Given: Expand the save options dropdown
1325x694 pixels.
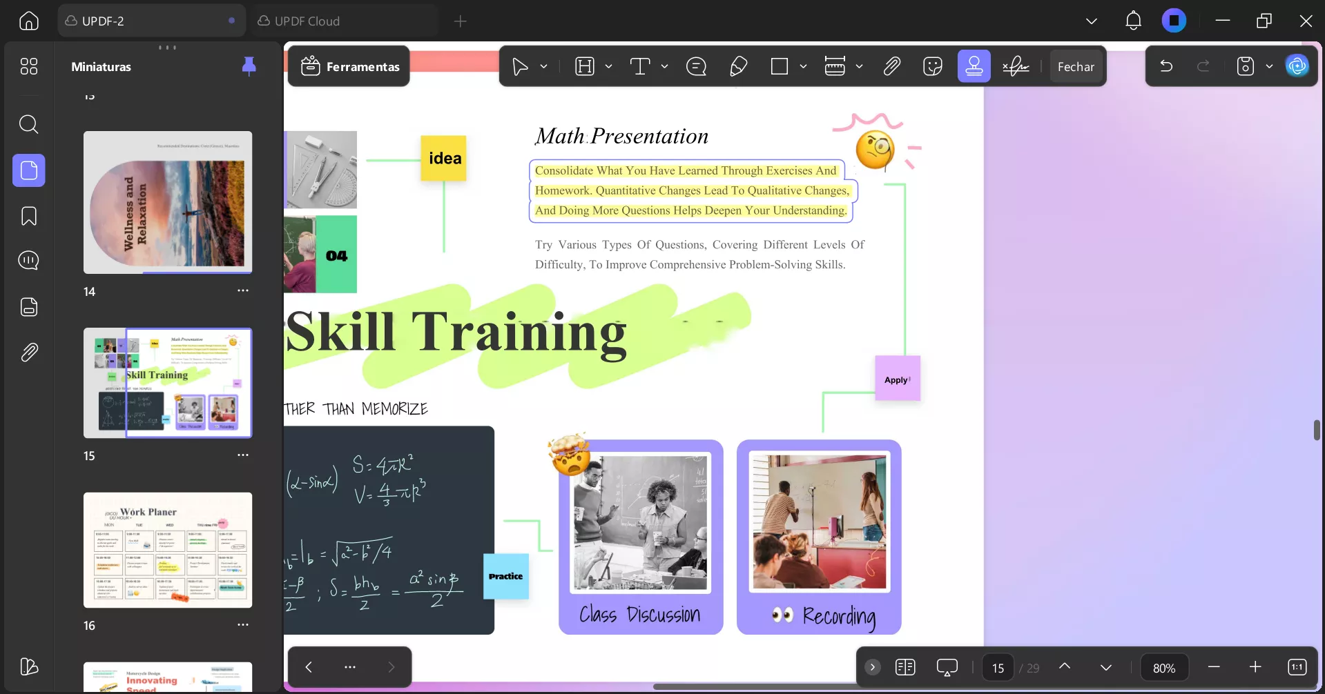Looking at the screenshot, I should [x=1269, y=66].
